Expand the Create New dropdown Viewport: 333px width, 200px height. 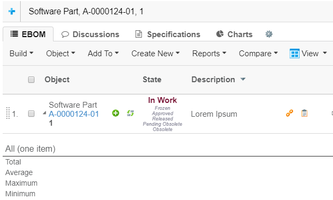point(155,54)
